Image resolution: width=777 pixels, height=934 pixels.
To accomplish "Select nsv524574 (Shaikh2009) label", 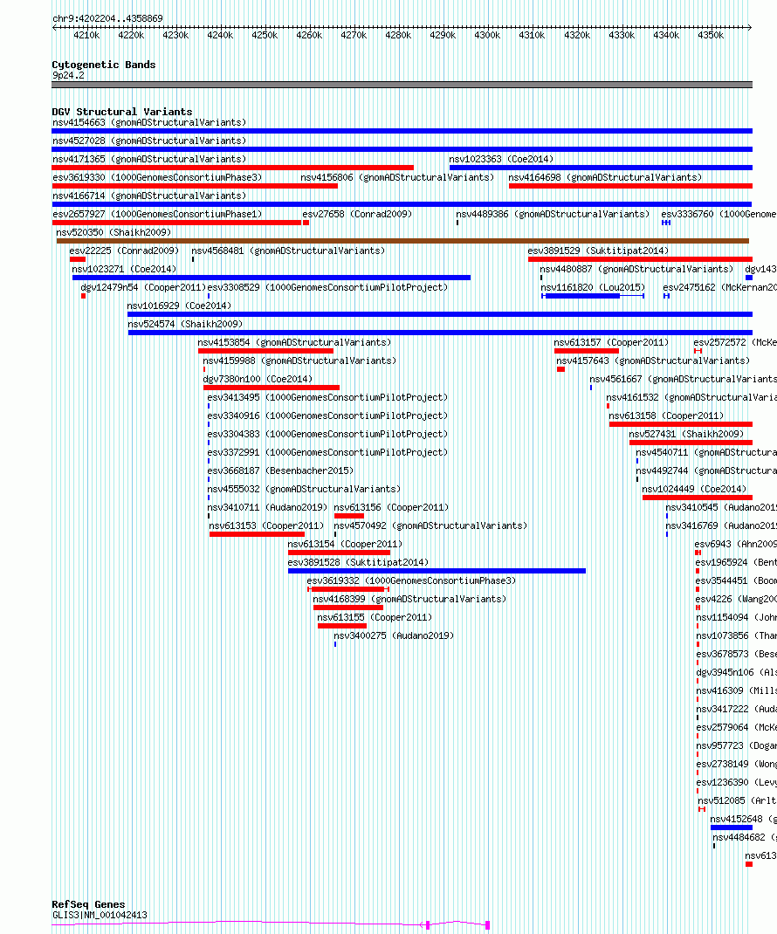I will coord(185,324).
